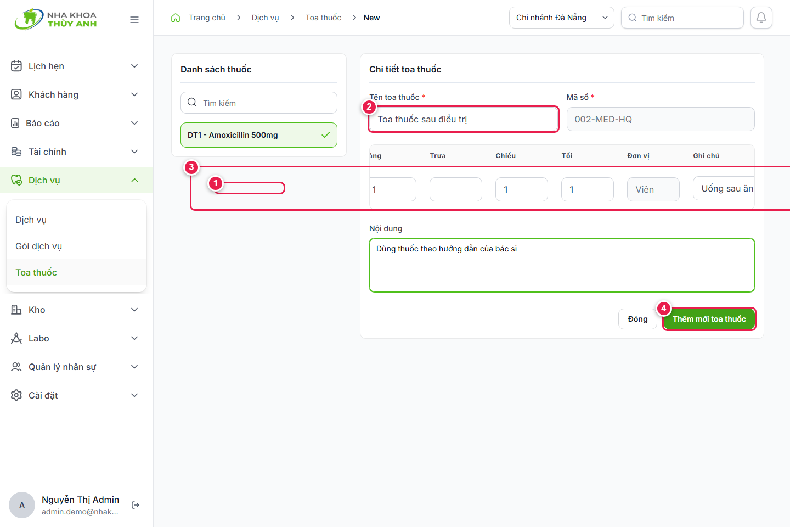Expand the Báo cáo menu chevron
The width and height of the screenshot is (790, 527).
(x=134, y=123)
